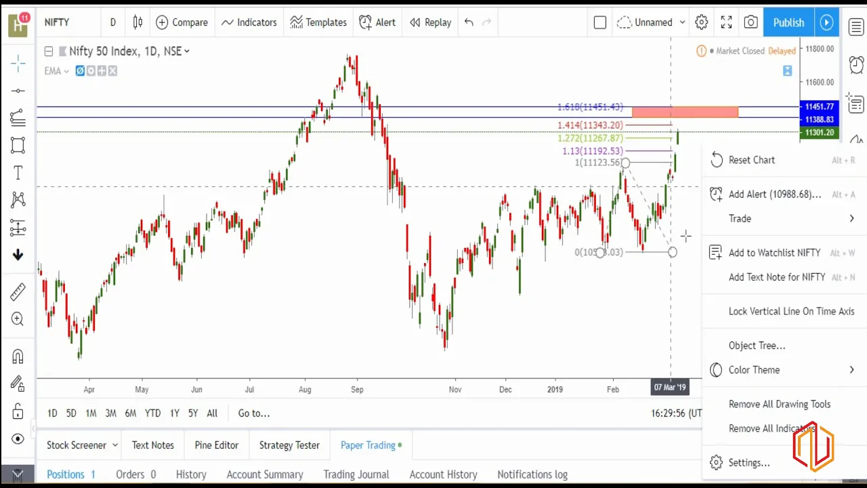The height and width of the screenshot is (488, 867).
Task: Toggle stay in drawing mode
Action: pos(18,384)
